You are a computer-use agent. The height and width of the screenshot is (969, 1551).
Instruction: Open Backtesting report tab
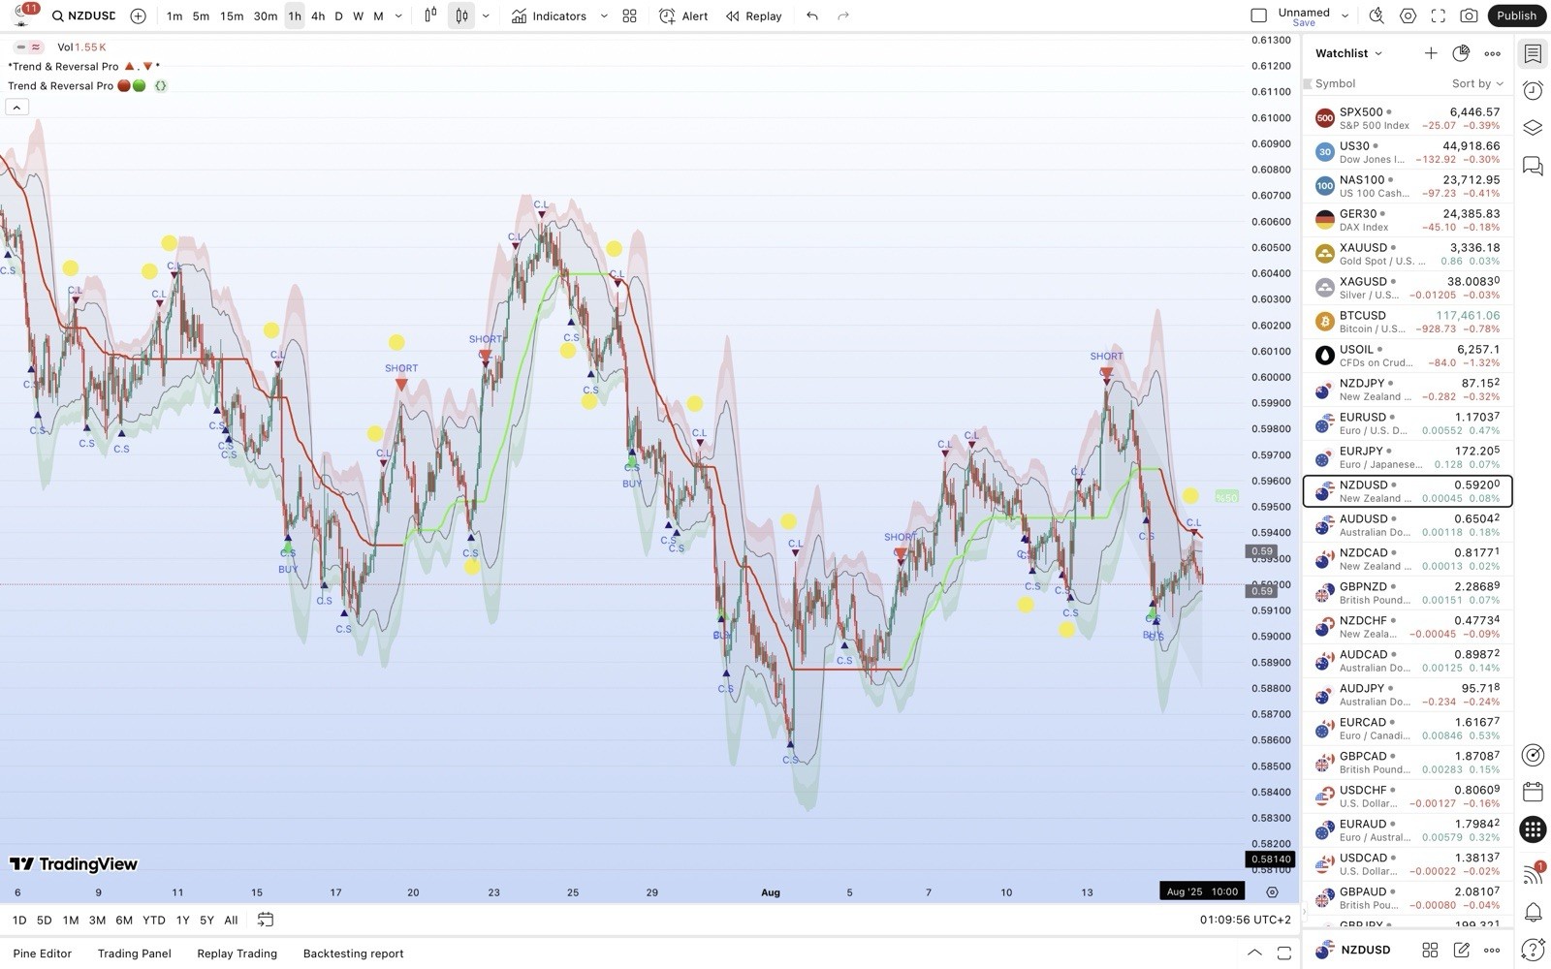tap(353, 953)
